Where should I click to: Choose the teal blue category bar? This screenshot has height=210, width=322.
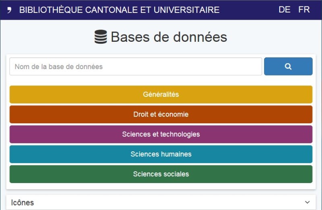[x=161, y=154]
